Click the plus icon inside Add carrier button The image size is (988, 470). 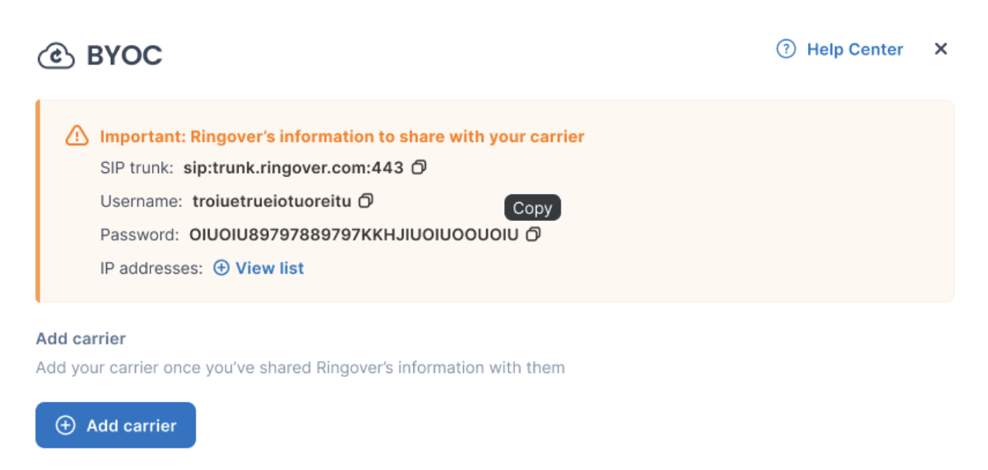coord(65,425)
